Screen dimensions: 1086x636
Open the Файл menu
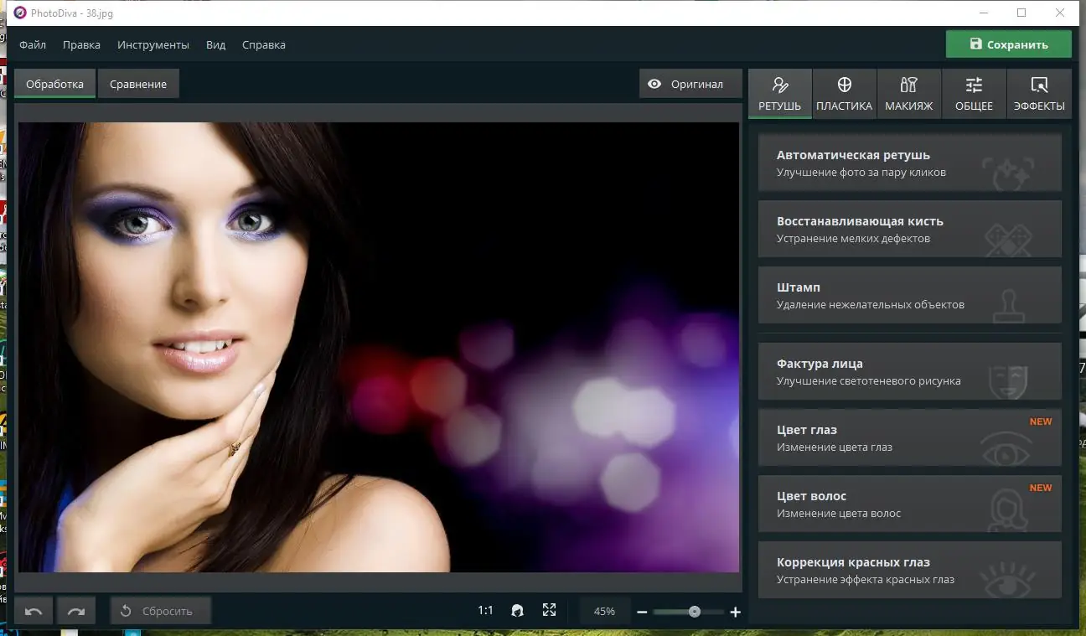(33, 44)
